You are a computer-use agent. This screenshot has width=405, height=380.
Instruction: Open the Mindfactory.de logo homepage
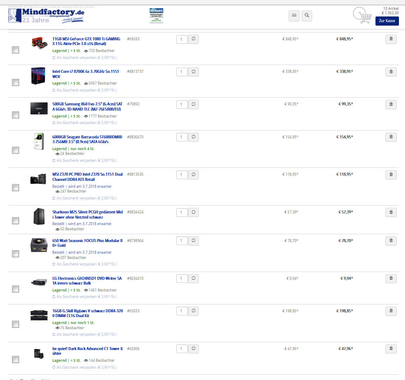coord(46,16)
